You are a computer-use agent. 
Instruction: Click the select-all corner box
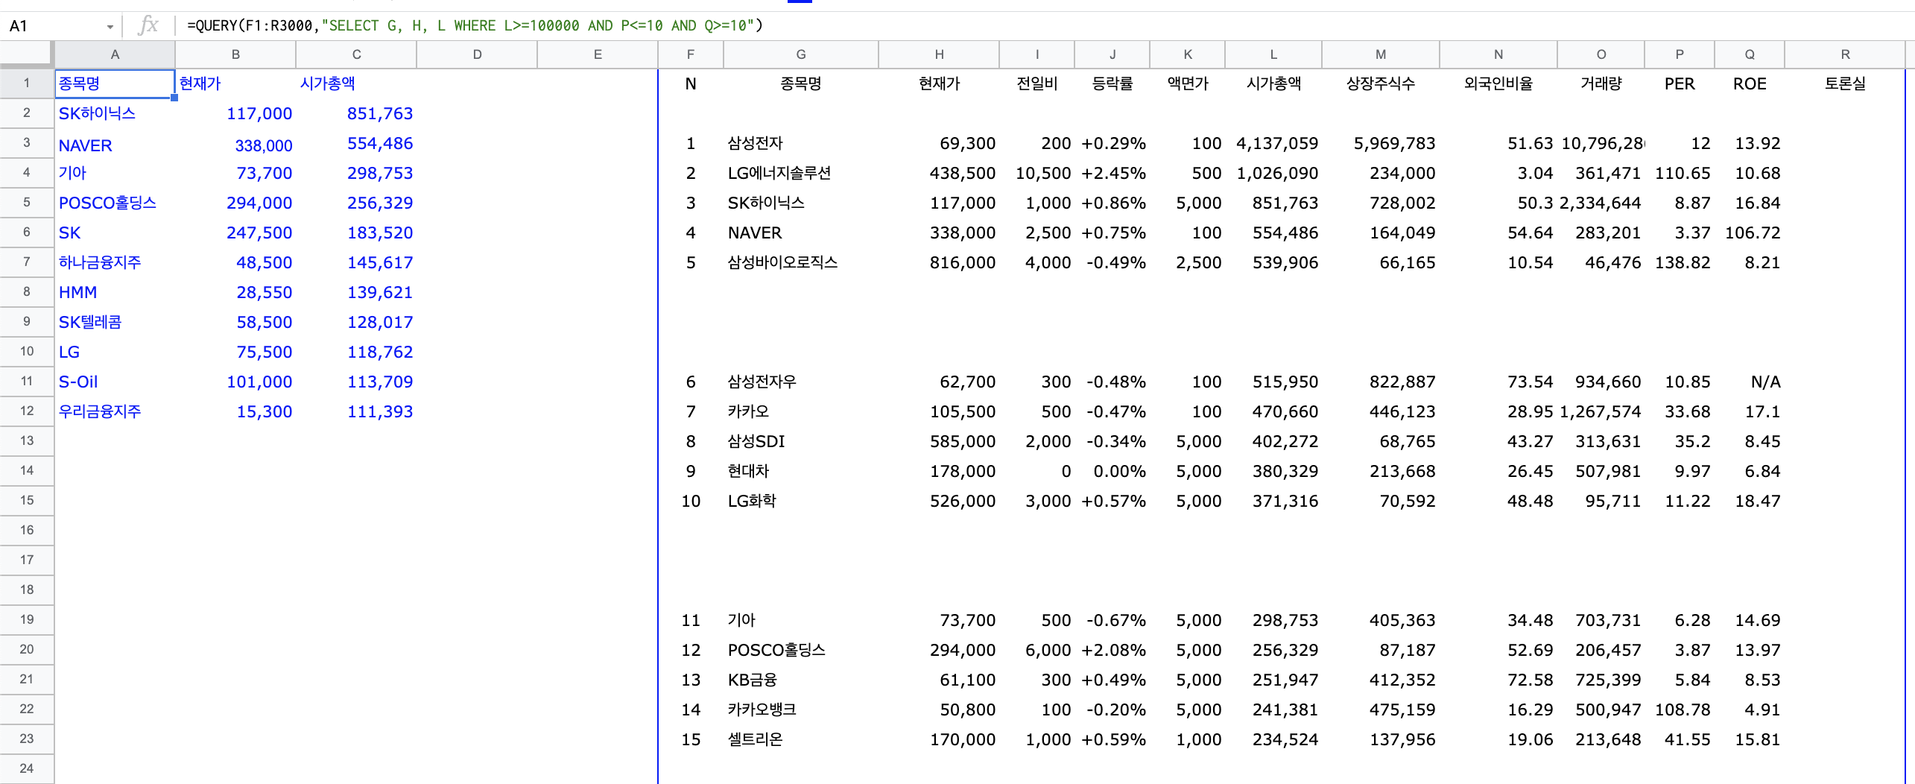pos(27,54)
